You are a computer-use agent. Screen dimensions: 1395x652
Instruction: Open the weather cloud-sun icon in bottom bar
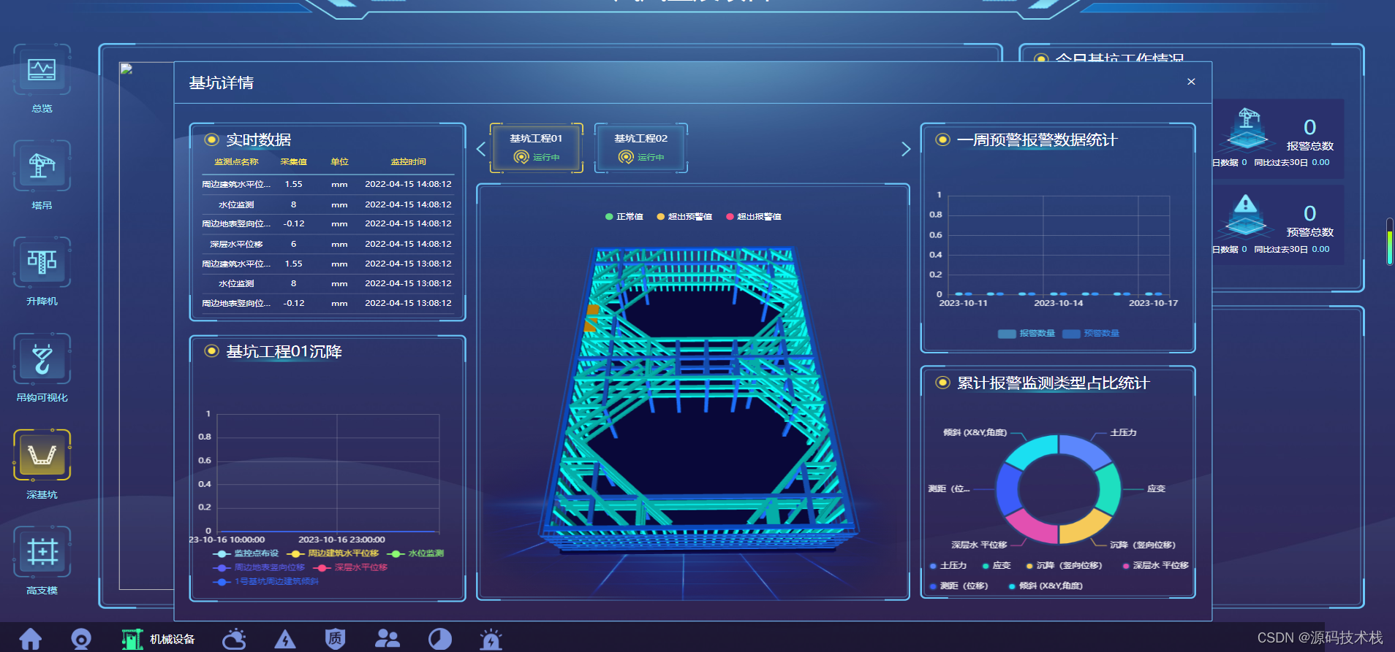tap(234, 640)
